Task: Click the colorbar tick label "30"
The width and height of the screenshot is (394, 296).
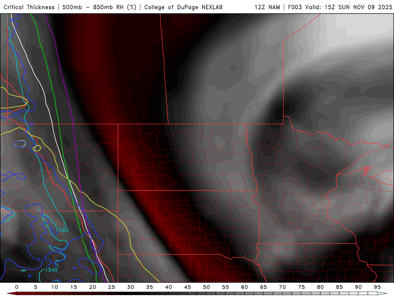Action: pos(131,287)
